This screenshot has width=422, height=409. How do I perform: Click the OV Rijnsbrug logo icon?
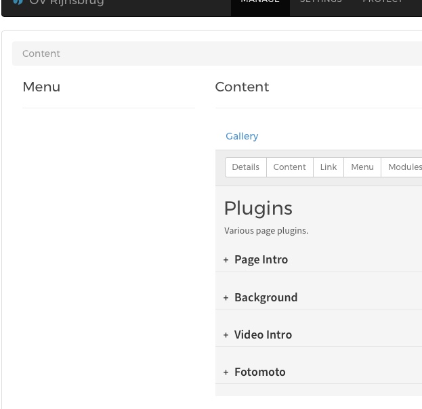pos(18,2)
